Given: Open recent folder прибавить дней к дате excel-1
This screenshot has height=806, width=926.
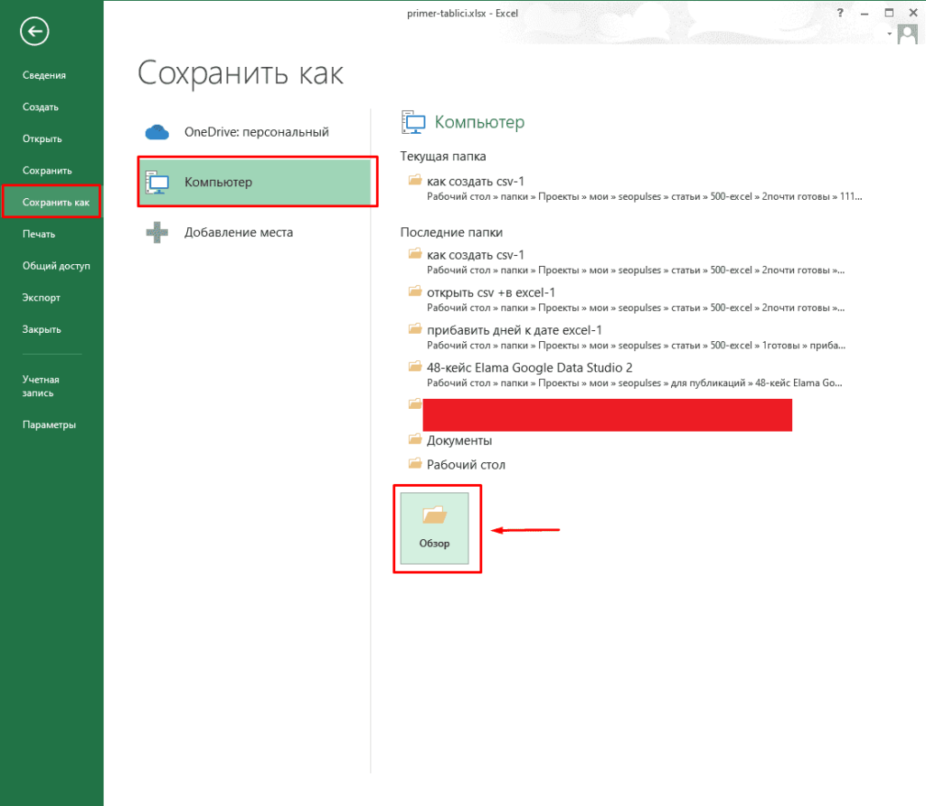Looking at the screenshot, I should pos(514,330).
